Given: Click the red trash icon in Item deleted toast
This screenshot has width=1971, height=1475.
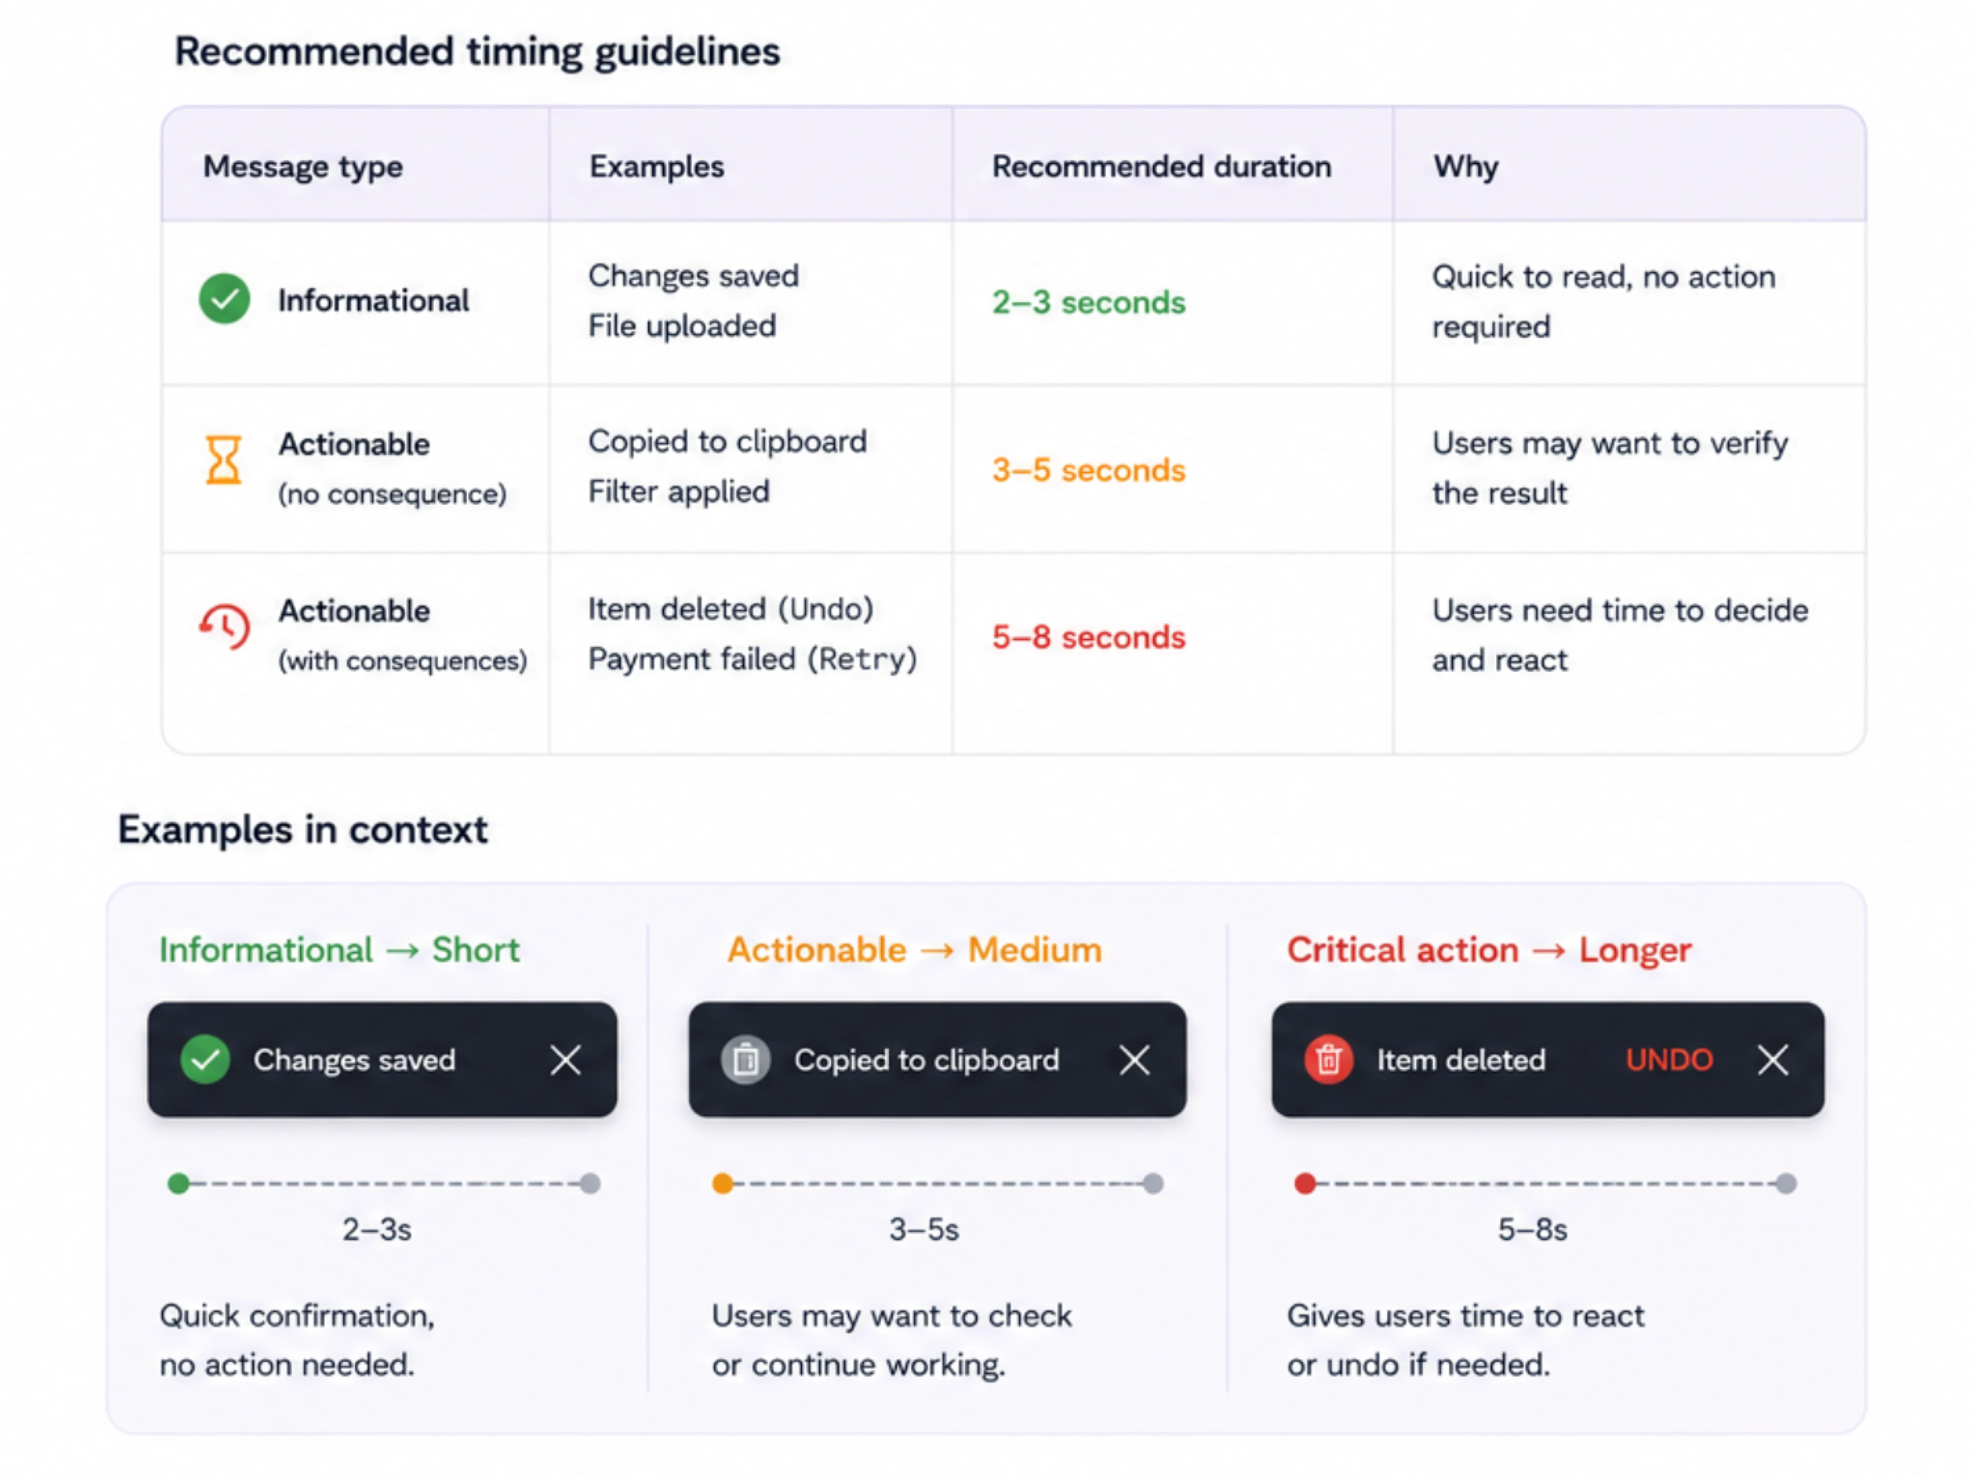Looking at the screenshot, I should point(1329,1060).
